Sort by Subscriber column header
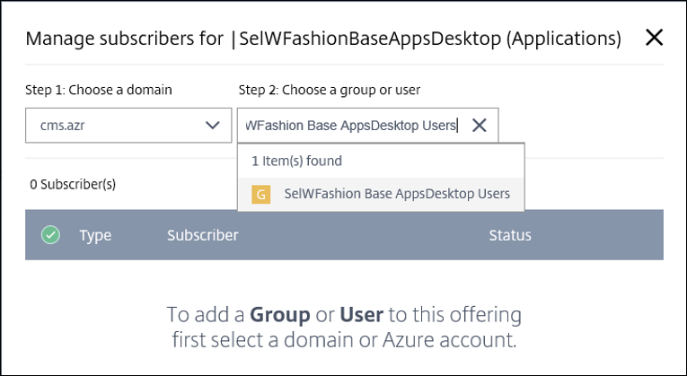The image size is (687, 376). pyautogui.click(x=203, y=236)
